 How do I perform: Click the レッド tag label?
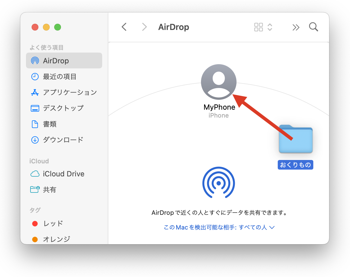click(53, 224)
